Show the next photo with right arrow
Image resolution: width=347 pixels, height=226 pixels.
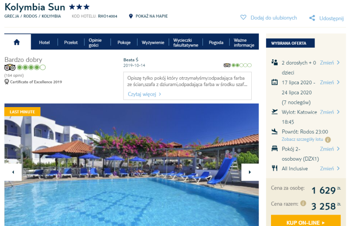250,172
